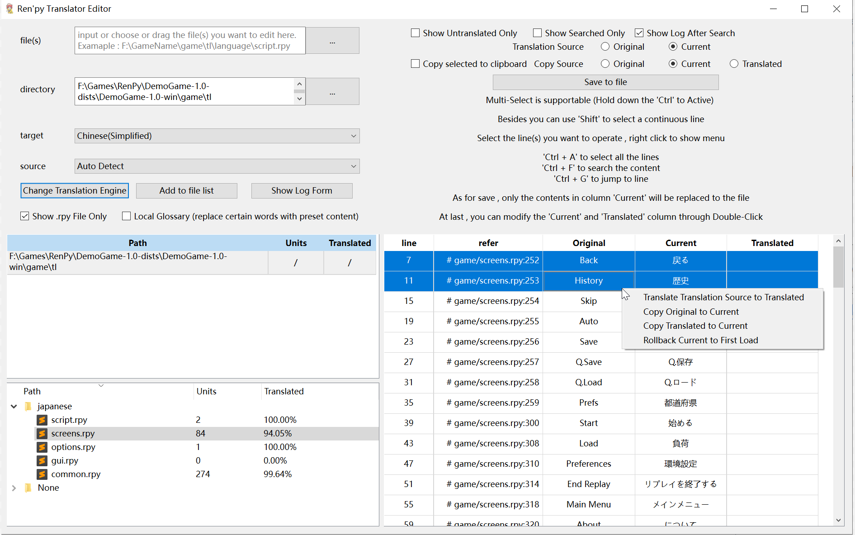The width and height of the screenshot is (855, 535).
Task: Choose Translate Translation Source to Translated
Action: [723, 297]
